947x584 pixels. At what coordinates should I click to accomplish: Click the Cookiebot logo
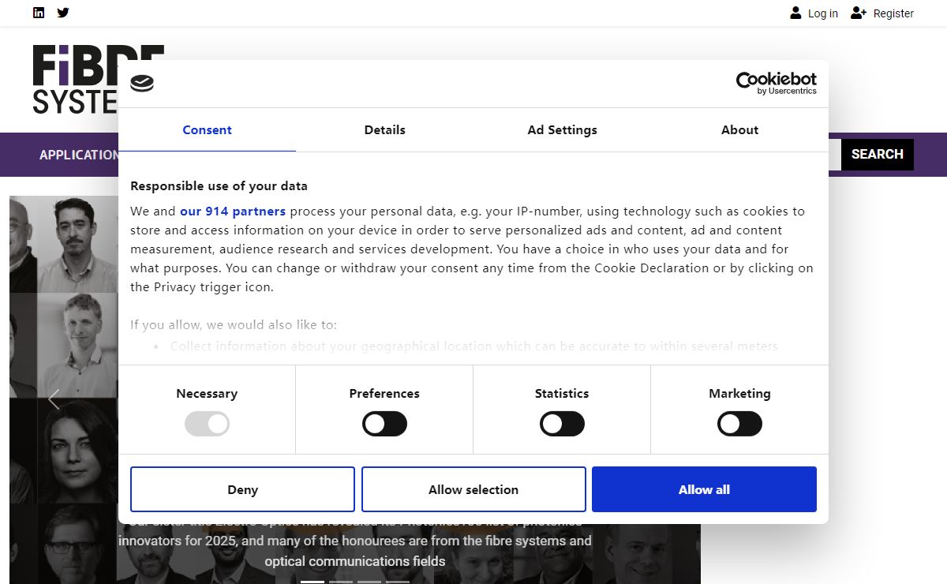pos(776,83)
